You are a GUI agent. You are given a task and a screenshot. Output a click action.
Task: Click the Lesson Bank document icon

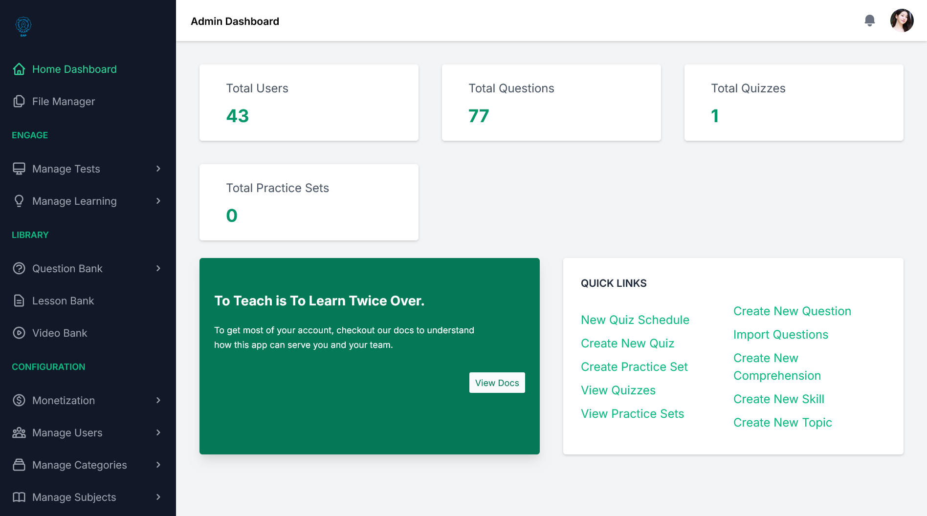point(19,301)
